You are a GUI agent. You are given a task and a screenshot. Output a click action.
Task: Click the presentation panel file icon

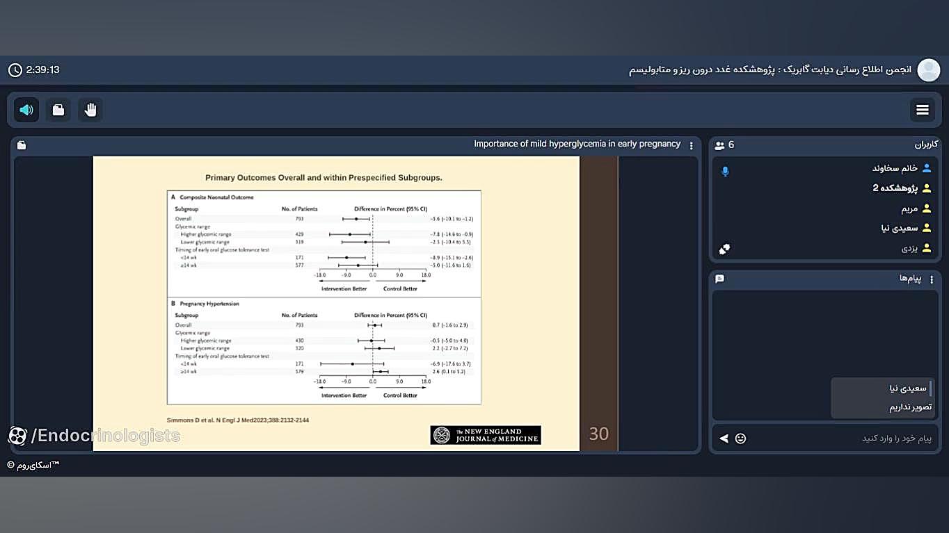(x=22, y=145)
